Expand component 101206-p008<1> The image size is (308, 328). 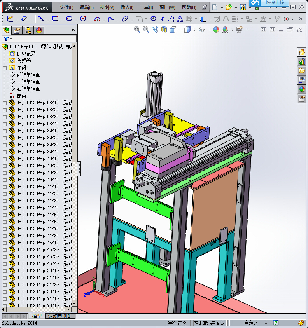tap(5, 103)
